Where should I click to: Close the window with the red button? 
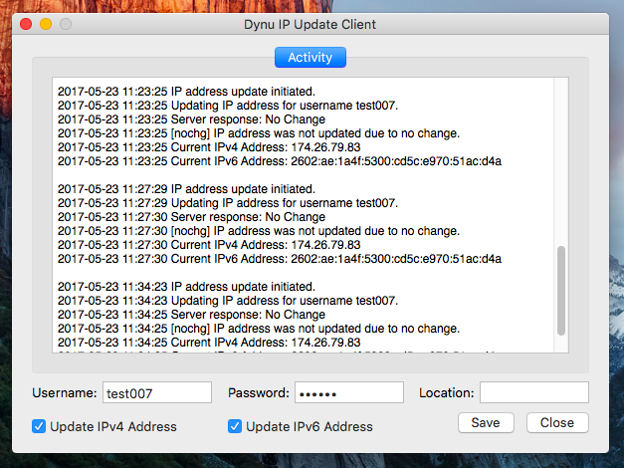(26, 24)
